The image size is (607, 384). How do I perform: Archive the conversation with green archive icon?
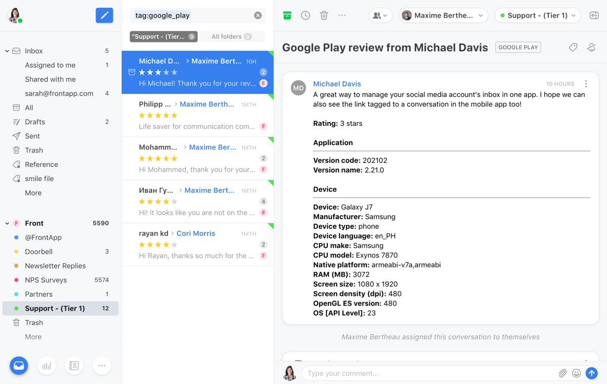pos(287,16)
